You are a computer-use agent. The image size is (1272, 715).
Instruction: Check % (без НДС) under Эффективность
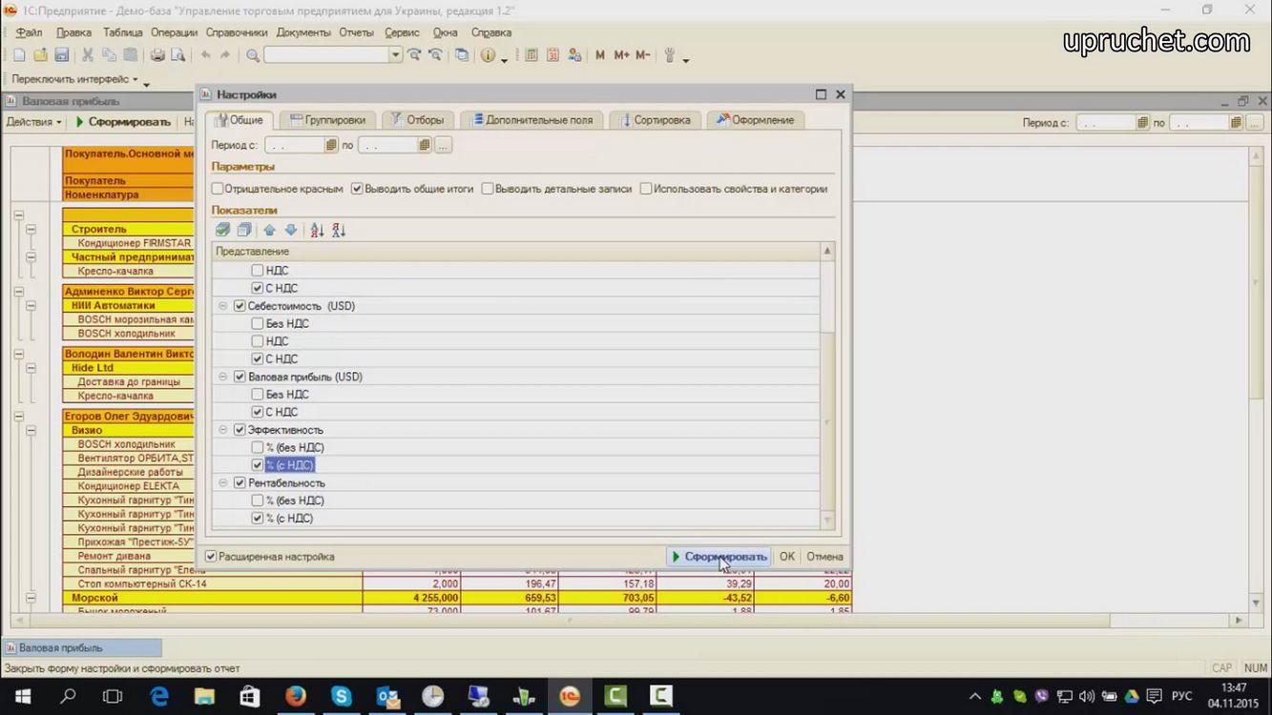coord(258,447)
